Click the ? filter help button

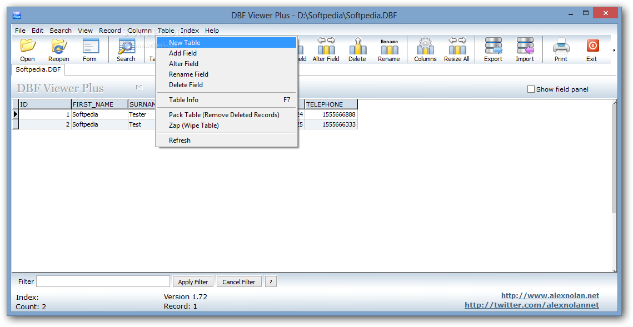(271, 282)
